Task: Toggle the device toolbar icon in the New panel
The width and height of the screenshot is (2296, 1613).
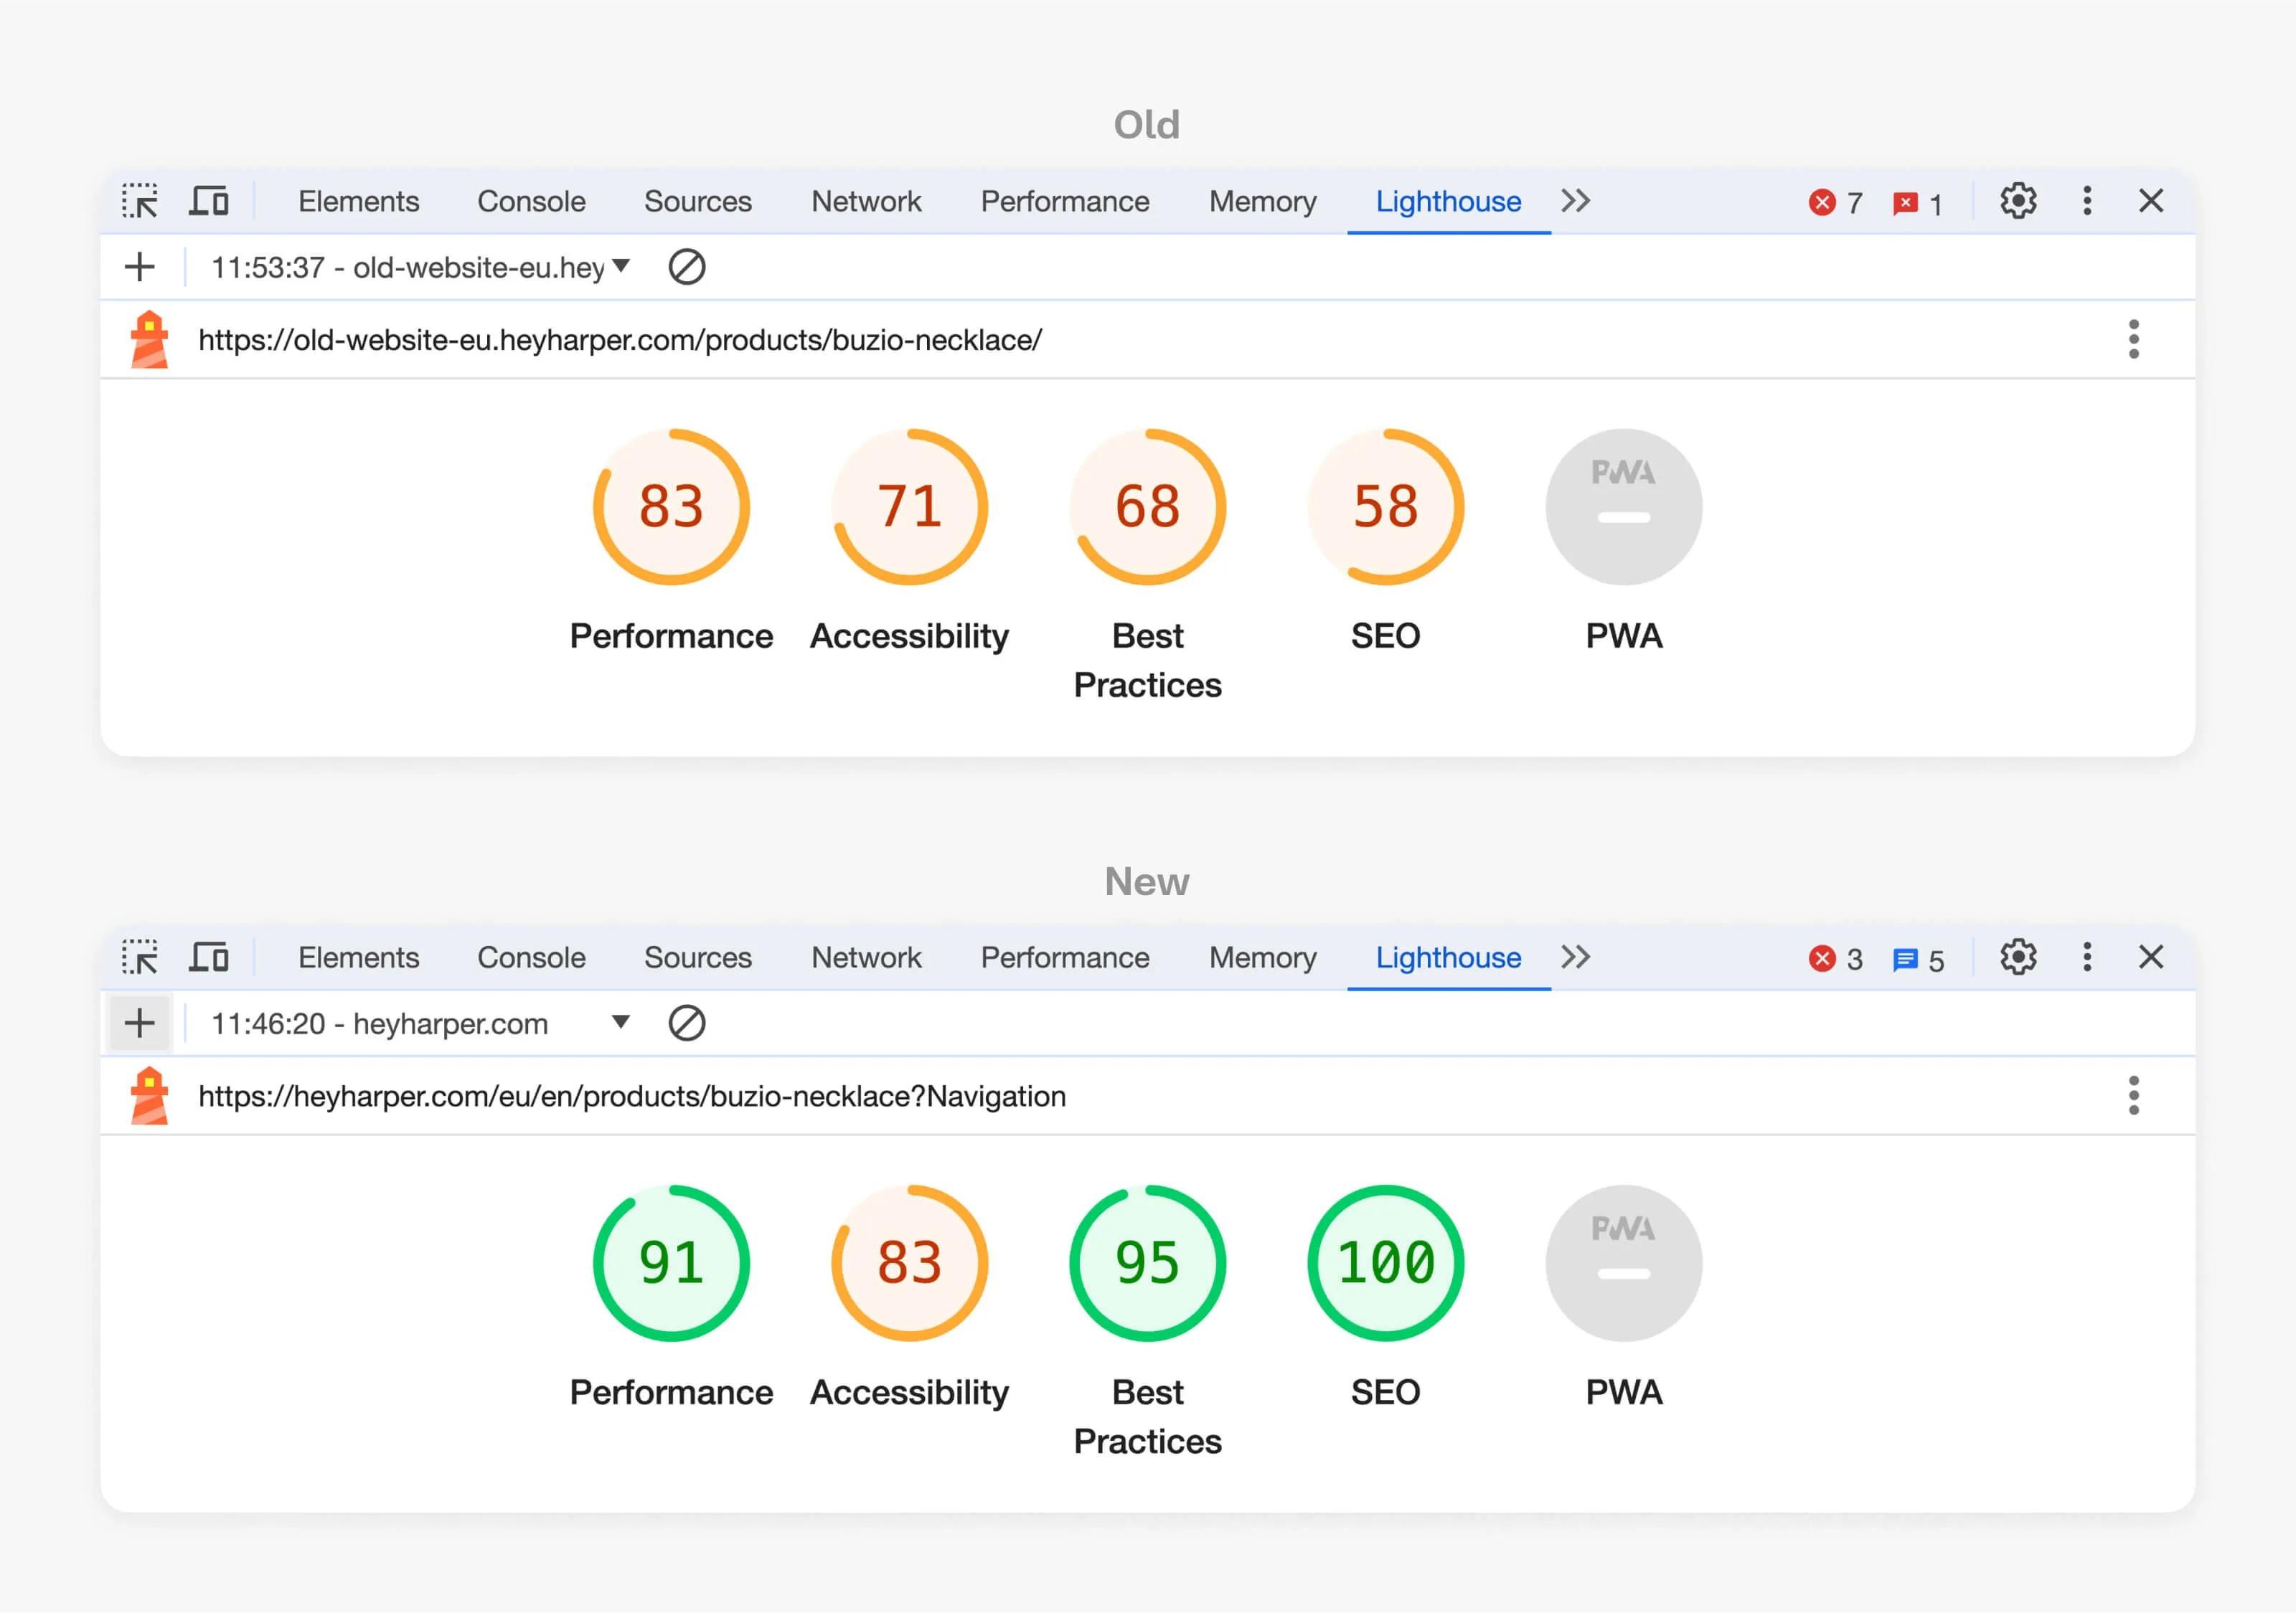Action: pos(209,957)
